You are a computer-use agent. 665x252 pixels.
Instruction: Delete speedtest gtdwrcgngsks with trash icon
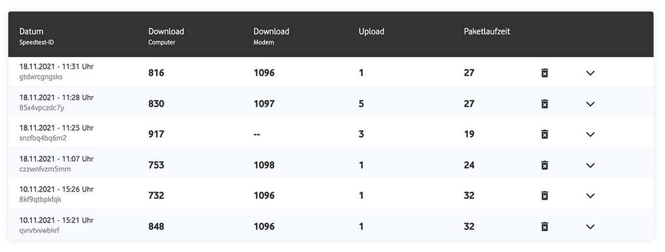[545, 73]
